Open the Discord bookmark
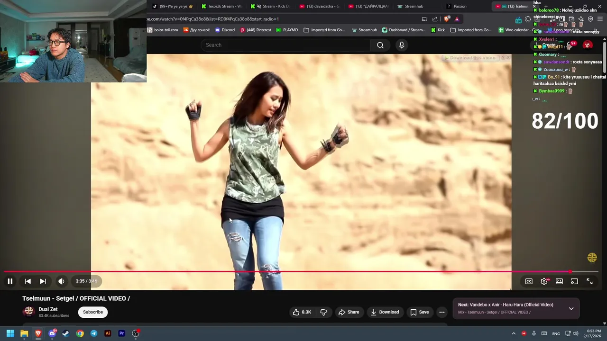The image size is (607, 341). tap(225, 30)
